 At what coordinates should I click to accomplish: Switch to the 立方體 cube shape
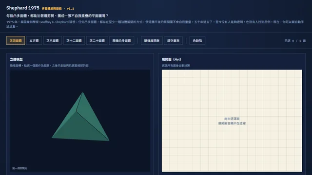pyautogui.click(x=34, y=40)
